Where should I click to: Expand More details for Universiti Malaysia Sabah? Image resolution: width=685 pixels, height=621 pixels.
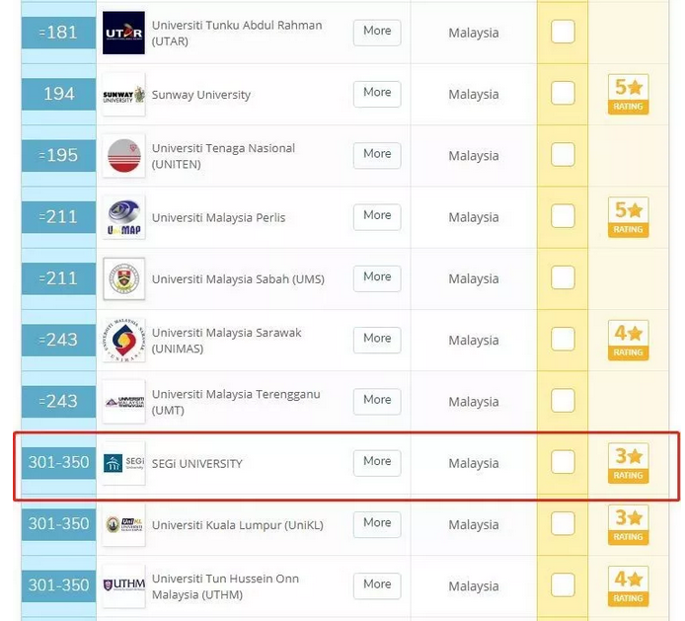point(377,277)
